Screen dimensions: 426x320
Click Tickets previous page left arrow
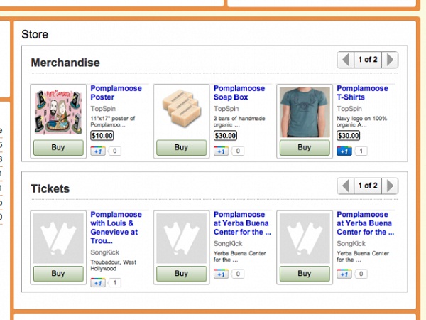[346, 186]
